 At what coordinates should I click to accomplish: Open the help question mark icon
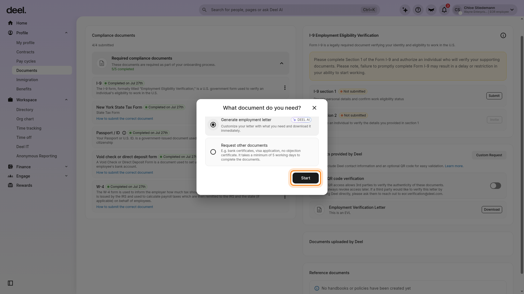tap(418, 10)
